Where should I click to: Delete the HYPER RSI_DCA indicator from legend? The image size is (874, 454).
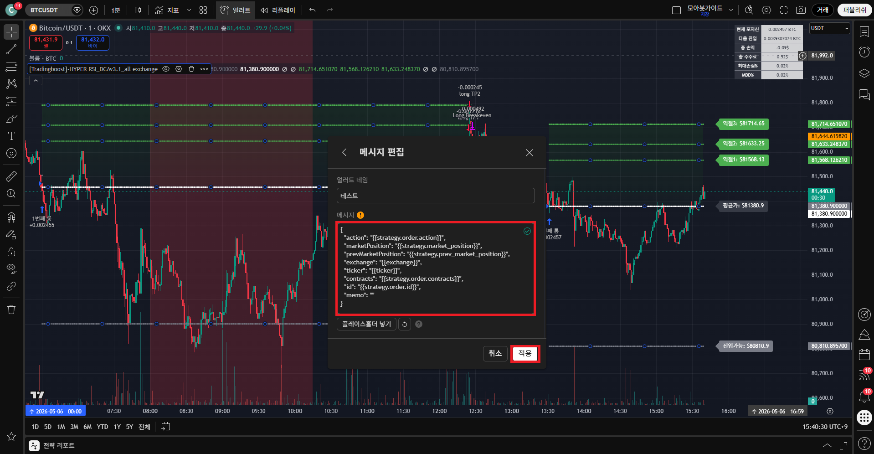pyautogui.click(x=191, y=69)
